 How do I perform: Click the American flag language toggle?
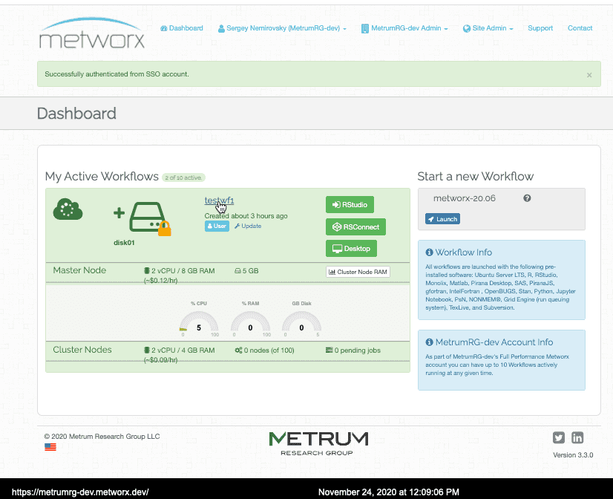coord(50,447)
